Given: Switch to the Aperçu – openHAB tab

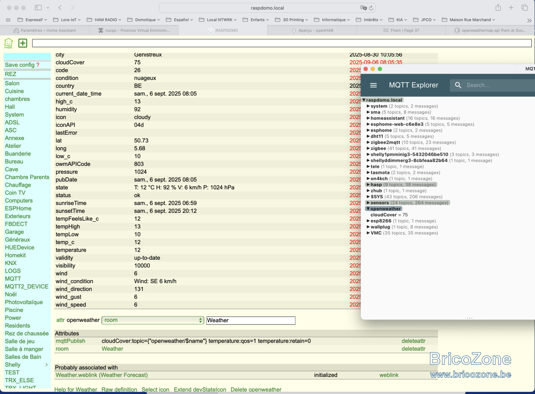Looking at the screenshot, I should 312,30.
